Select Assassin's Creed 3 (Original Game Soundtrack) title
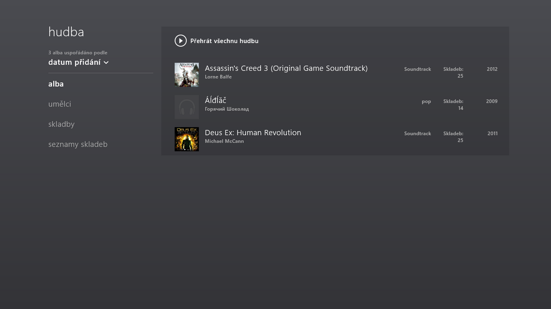This screenshot has height=309, width=551. click(286, 69)
